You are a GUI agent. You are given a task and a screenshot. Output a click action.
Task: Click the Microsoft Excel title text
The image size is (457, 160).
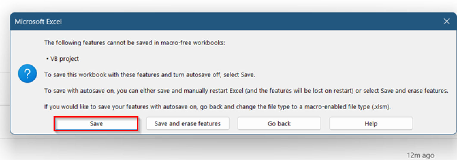click(38, 22)
